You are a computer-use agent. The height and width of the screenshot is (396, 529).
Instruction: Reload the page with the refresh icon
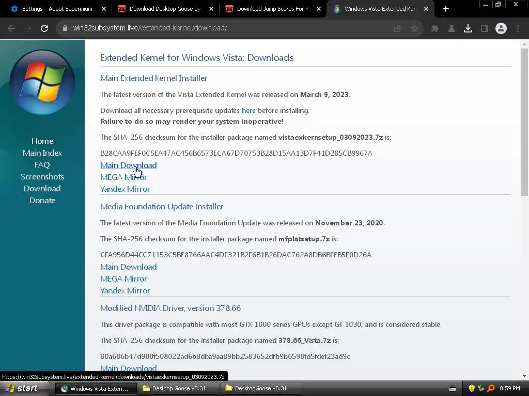click(44, 28)
